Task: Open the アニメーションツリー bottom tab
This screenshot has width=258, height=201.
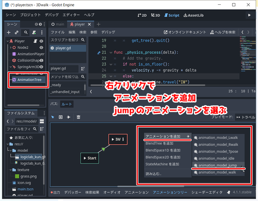Action: click(170, 192)
